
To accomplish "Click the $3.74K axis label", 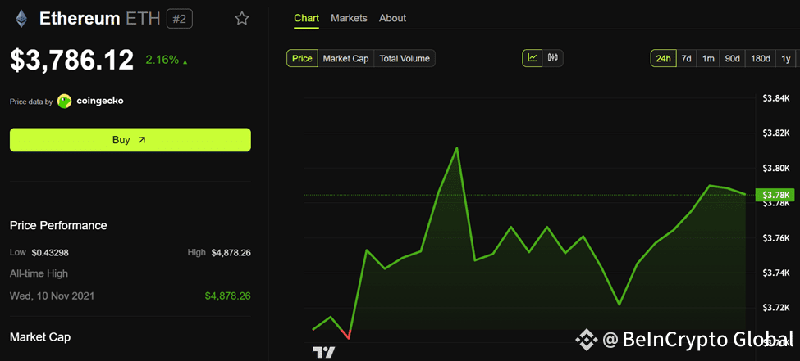I will tap(775, 273).
